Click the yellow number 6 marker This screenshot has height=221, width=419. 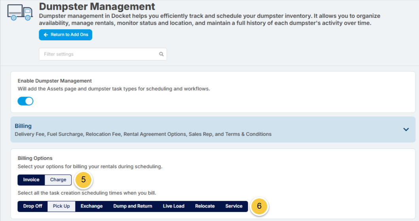[x=259, y=206]
